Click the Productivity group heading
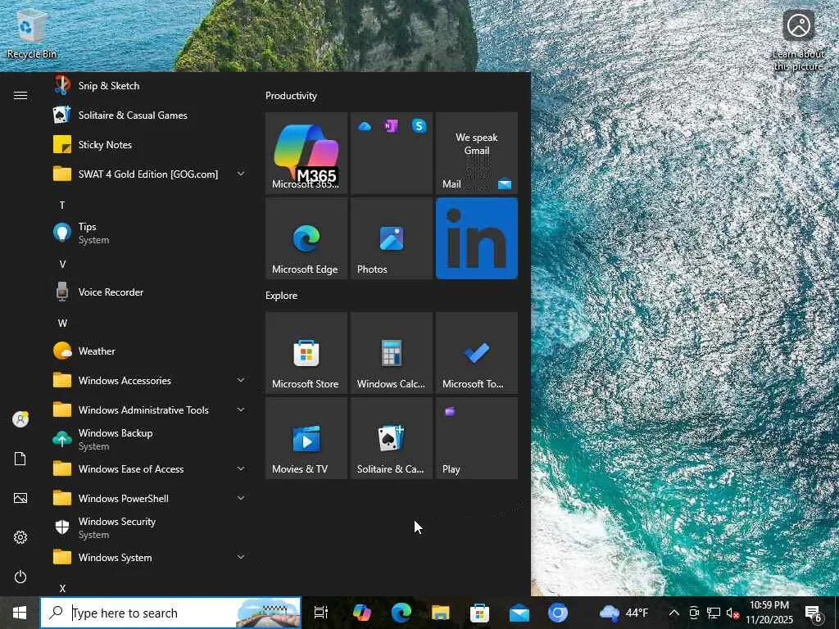The image size is (839, 629). pos(291,96)
